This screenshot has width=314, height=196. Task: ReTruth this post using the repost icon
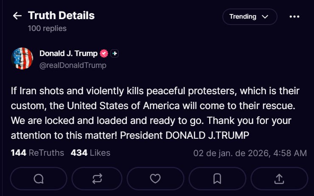[97, 179]
